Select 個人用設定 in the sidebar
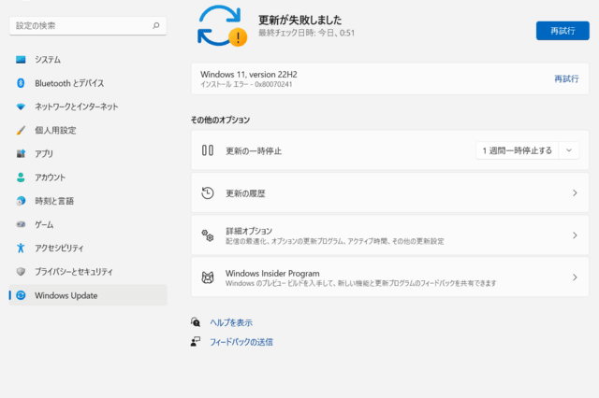Image resolution: width=599 pixels, height=398 pixels. click(88, 131)
